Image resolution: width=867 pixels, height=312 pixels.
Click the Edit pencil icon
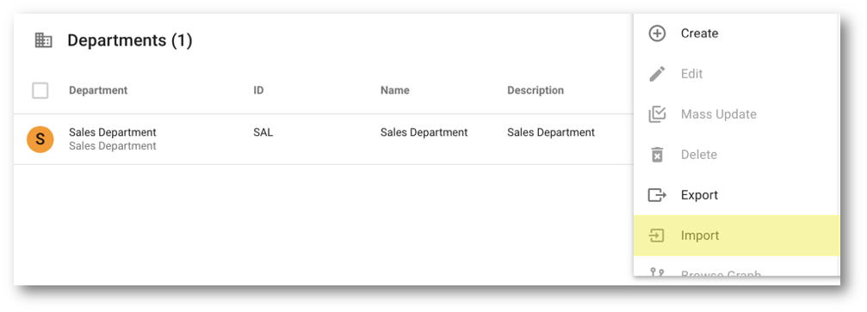(x=656, y=74)
